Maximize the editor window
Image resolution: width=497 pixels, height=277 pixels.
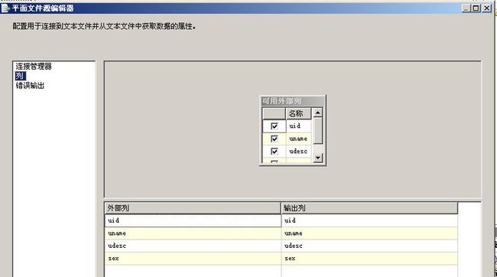coord(476,8)
